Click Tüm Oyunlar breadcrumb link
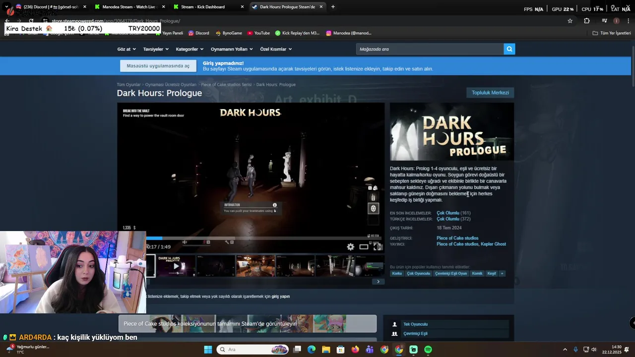Screen dimensions: 635x357 pos(128,85)
